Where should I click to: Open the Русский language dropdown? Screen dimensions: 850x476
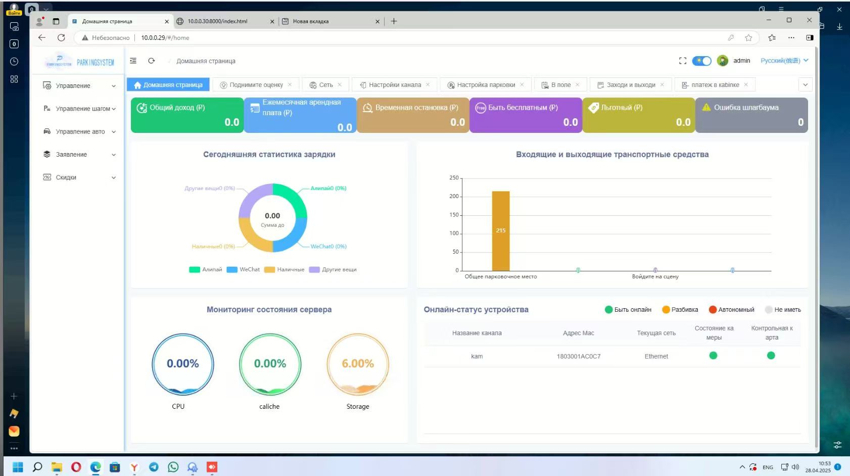click(784, 61)
